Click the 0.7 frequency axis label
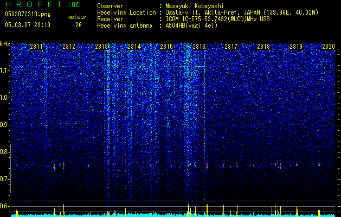Viewport: 341px width, 217px height. (x=4, y=179)
